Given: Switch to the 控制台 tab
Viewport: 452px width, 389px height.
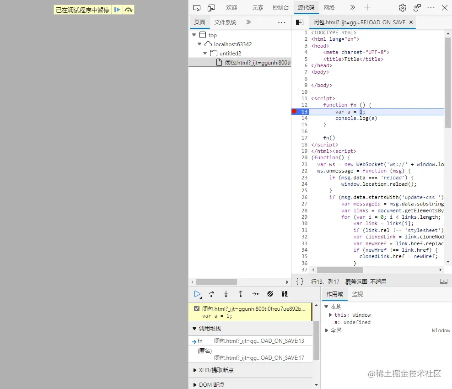Looking at the screenshot, I should [280, 8].
